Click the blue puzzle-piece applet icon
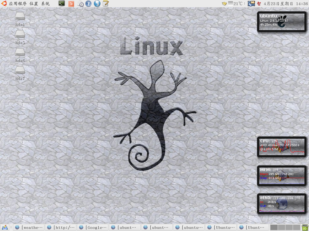Viewport: 309px width, 231px height. (251, 4)
